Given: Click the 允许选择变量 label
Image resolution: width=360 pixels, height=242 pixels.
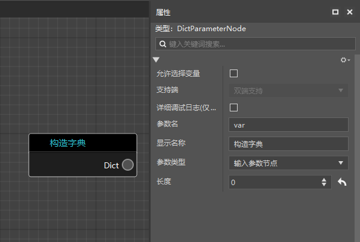Looking at the screenshot, I should click(x=178, y=74).
